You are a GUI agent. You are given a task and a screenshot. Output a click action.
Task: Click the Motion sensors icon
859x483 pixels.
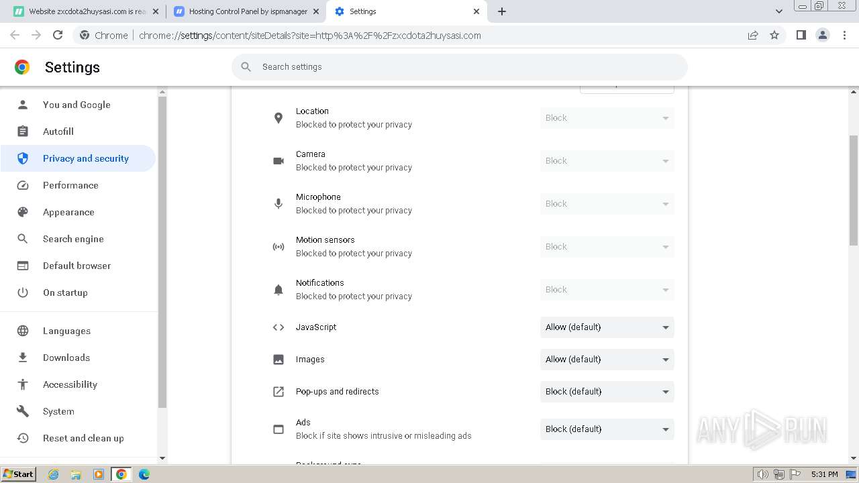click(279, 247)
